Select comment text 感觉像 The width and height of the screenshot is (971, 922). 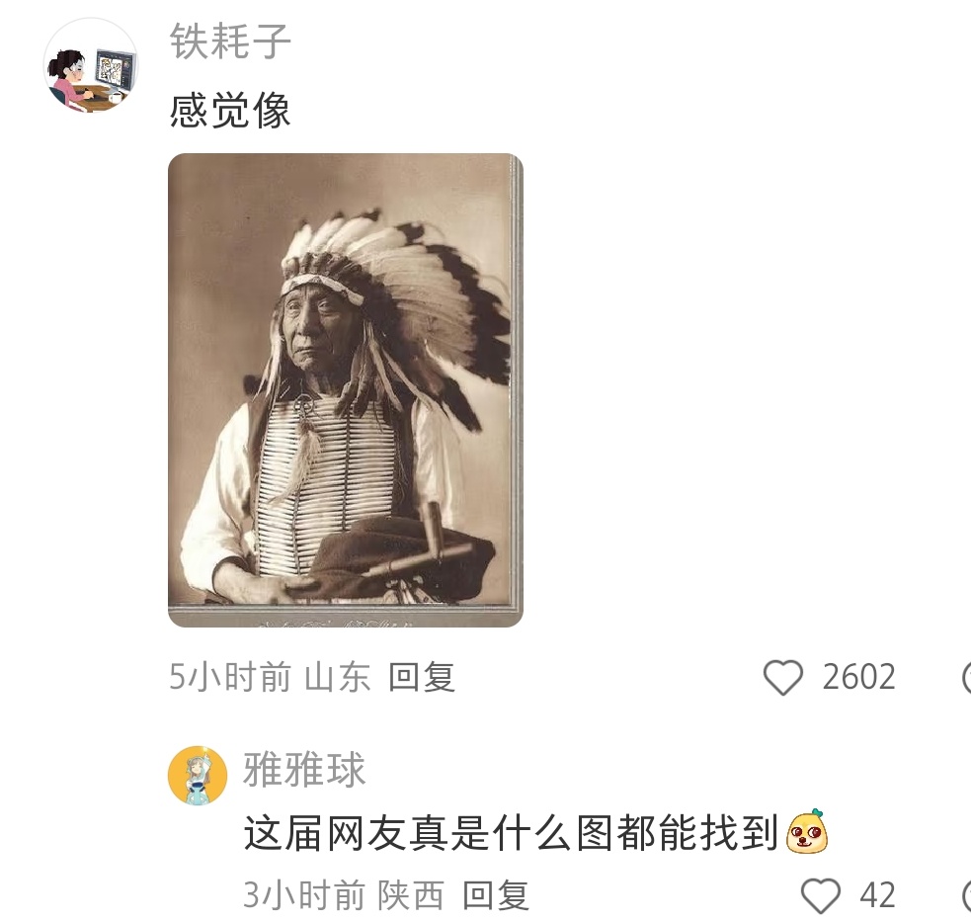(230, 111)
